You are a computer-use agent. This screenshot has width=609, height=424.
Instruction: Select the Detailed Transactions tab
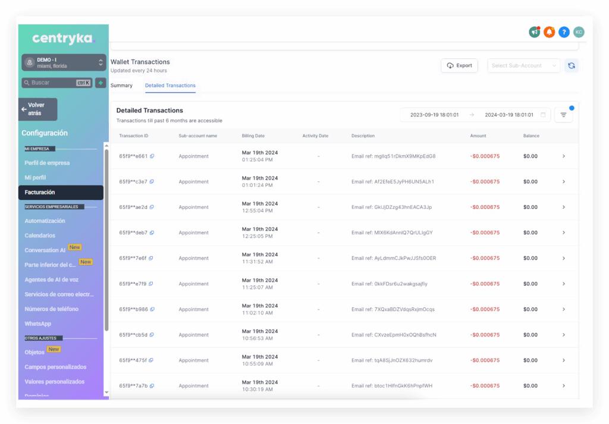tap(170, 86)
